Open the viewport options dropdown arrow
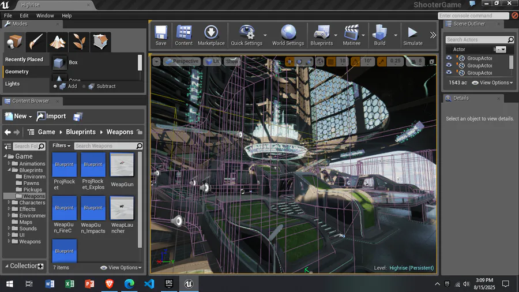Viewport: 519px width, 292px height. [156, 62]
